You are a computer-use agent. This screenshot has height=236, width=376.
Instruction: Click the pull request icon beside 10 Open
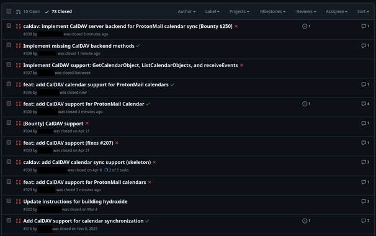click(18, 12)
